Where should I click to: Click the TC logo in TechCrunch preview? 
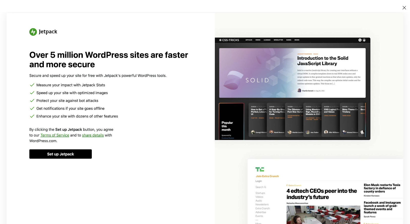[260, 169]
